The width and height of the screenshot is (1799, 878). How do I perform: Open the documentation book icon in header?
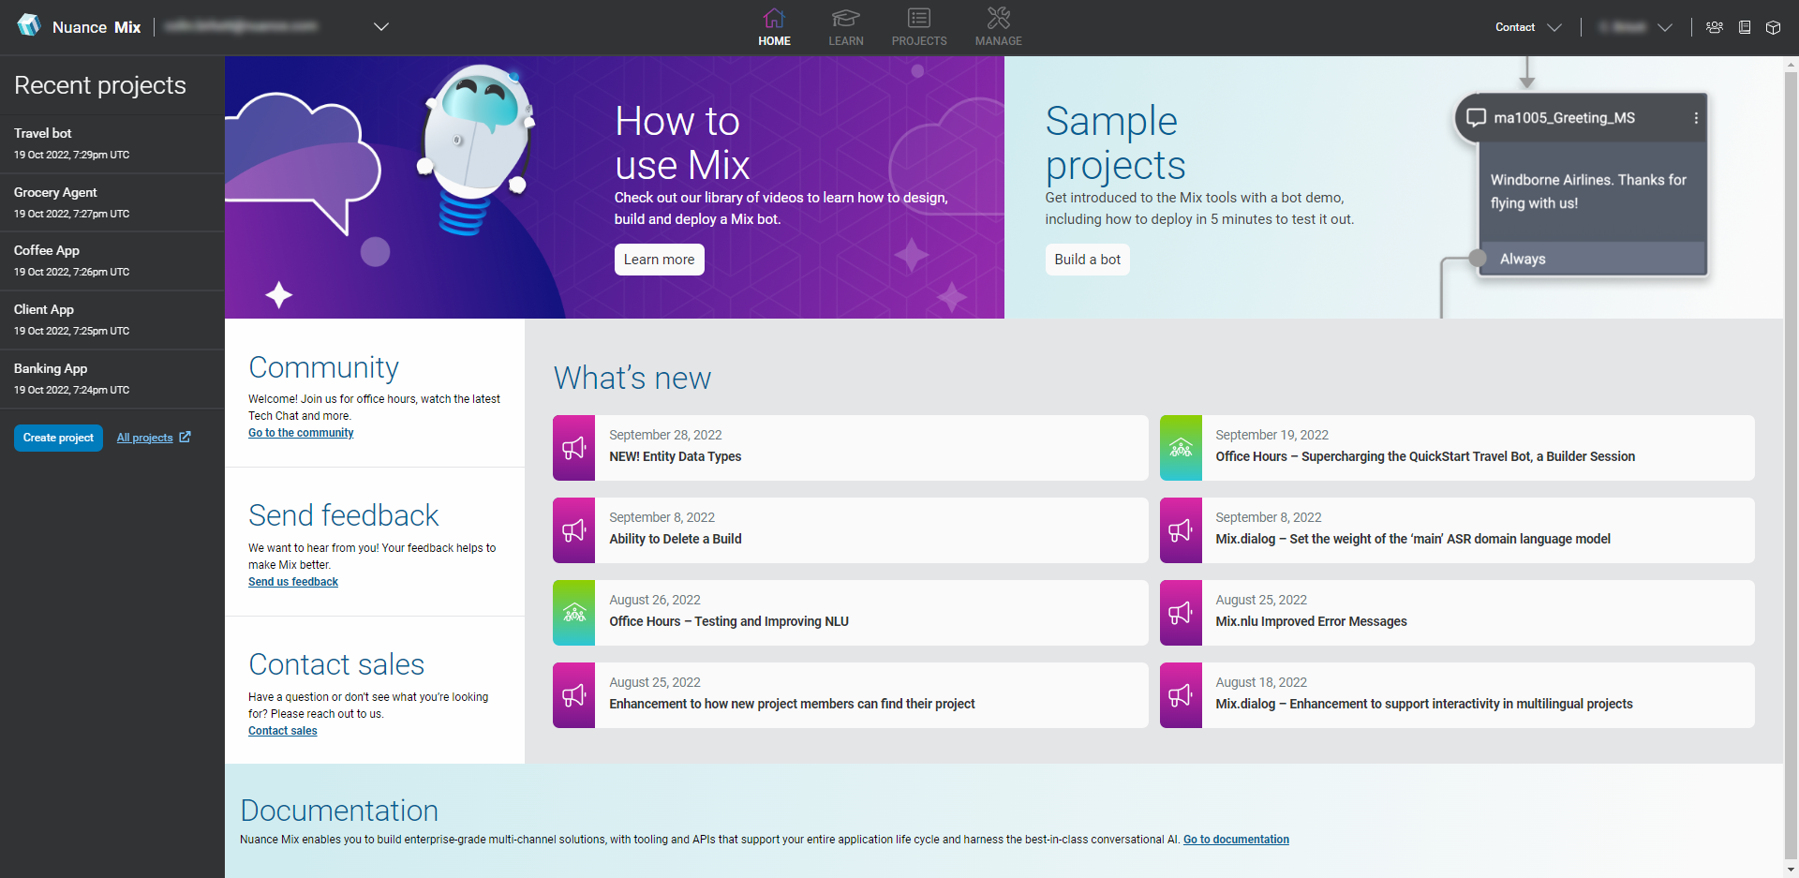tap(1745, 27)
